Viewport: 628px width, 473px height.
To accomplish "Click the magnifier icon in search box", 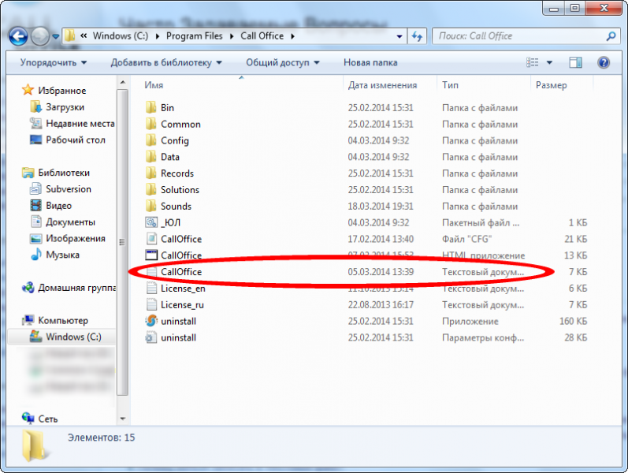I will (611, 36).
